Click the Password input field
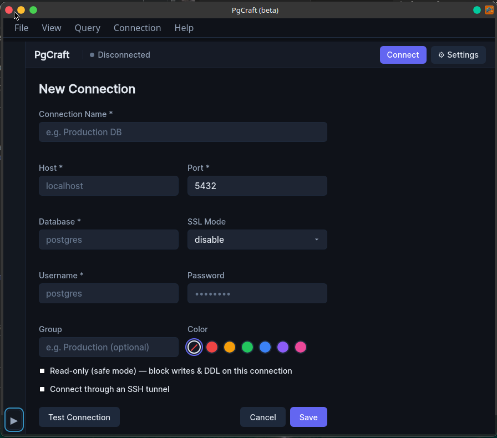The image size is (497, 438). click(x=257, y=293)
